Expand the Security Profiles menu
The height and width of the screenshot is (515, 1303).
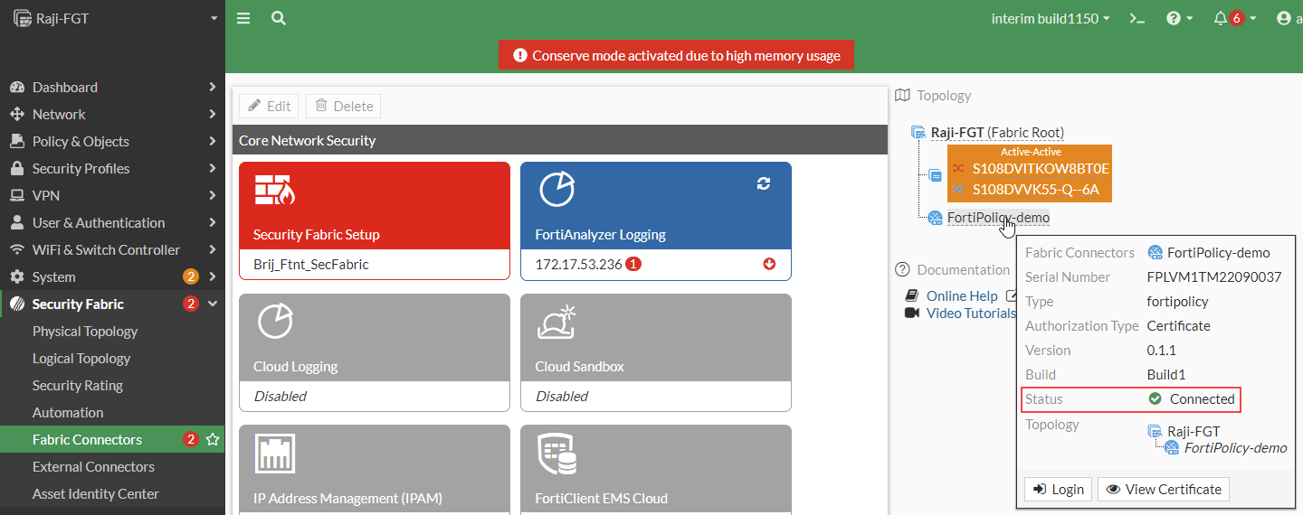(112, 168)
